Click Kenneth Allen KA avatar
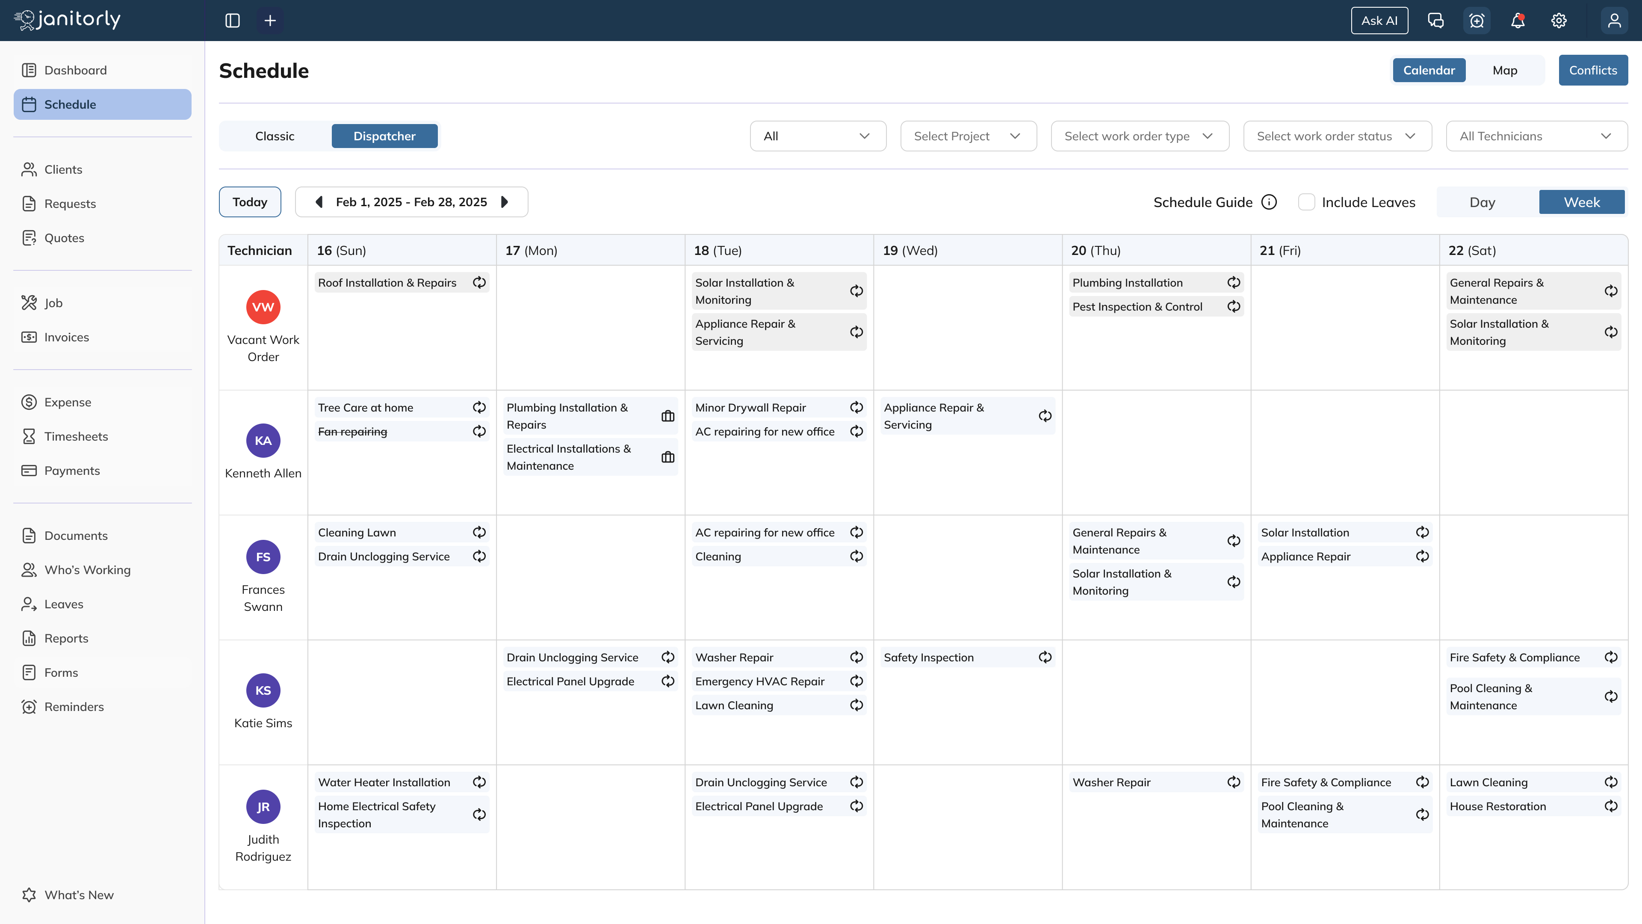Viewport: 1642px width, 924px height. click(263, 441)
